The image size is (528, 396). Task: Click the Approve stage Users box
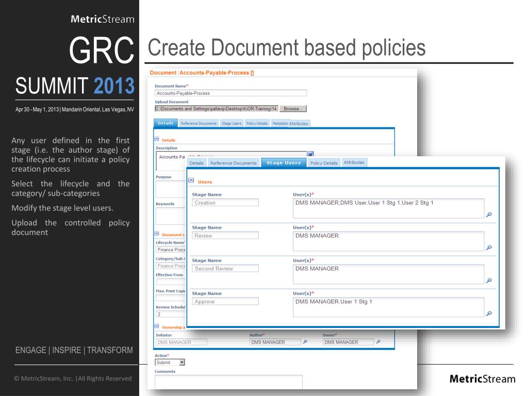click(389, 307)
